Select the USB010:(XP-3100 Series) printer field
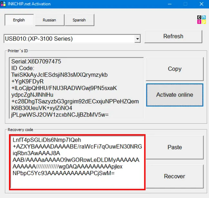209x198 pixels. tap(72, 39)
